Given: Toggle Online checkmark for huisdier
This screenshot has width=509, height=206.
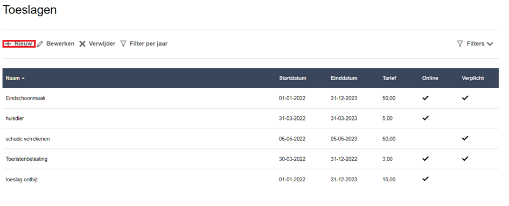Looking at the screenshot, I should pos(426,118).
